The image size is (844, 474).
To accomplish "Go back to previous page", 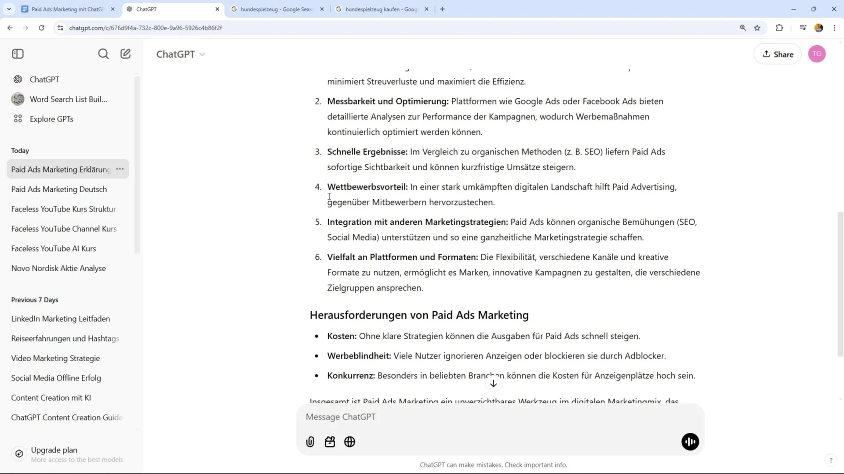I will (x=10, y=28).
